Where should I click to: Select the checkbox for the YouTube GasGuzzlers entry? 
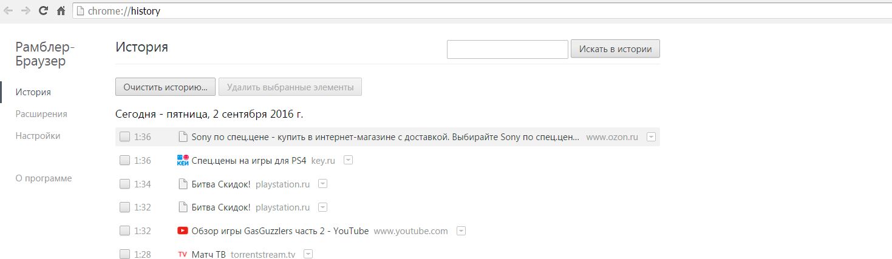click(x=124, y=230)
